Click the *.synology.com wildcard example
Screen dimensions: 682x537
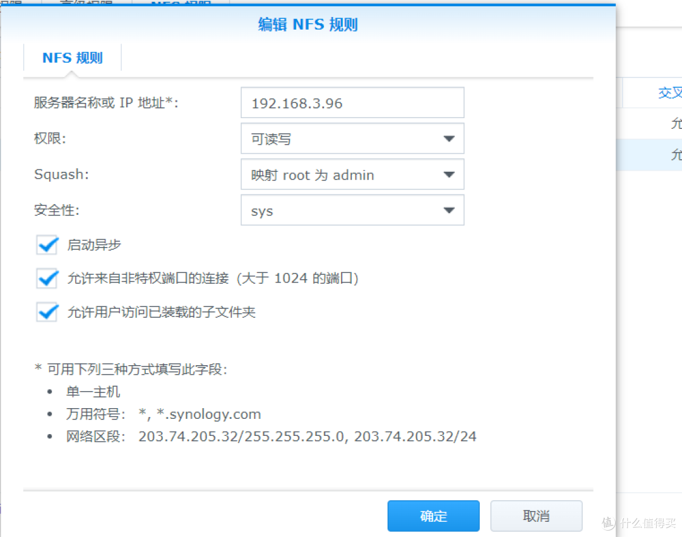209,414
